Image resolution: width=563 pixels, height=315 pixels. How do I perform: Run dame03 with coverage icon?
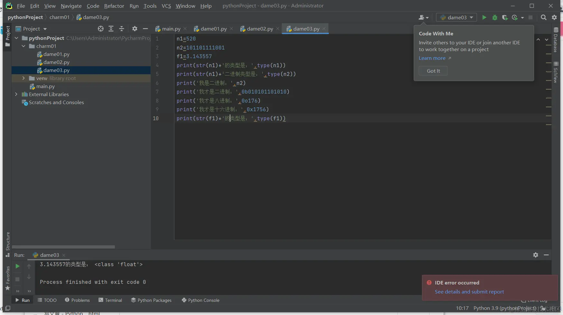tap(505, 17)
